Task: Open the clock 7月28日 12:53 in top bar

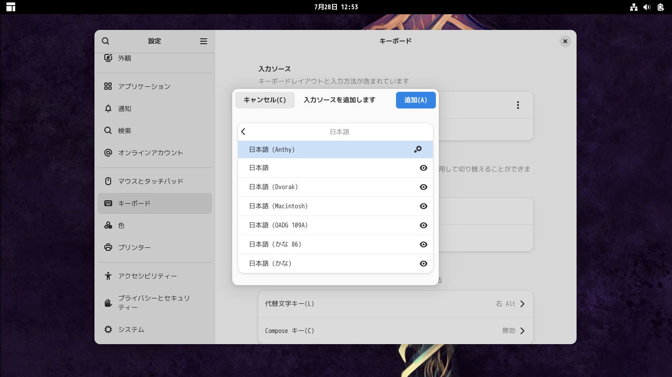Action: pos(336,7)
